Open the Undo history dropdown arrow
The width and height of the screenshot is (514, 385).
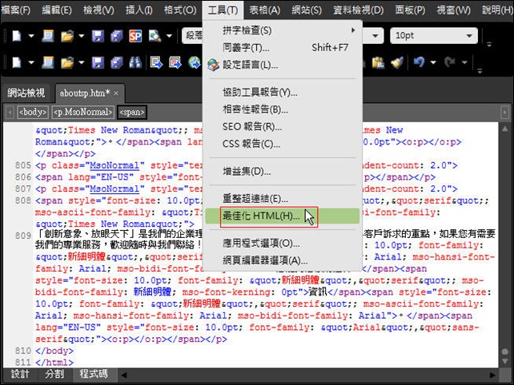click(433, 62)
